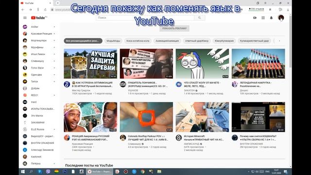Launch Viber from the taskbar
This screenshot has width=311, height=175.
48,172
